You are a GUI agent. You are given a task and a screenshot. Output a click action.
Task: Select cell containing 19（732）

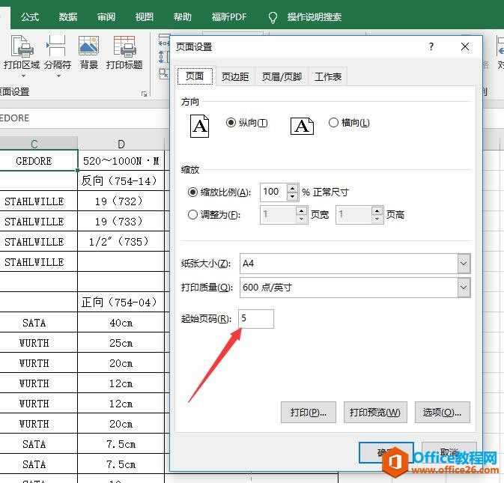click(121, 201)
